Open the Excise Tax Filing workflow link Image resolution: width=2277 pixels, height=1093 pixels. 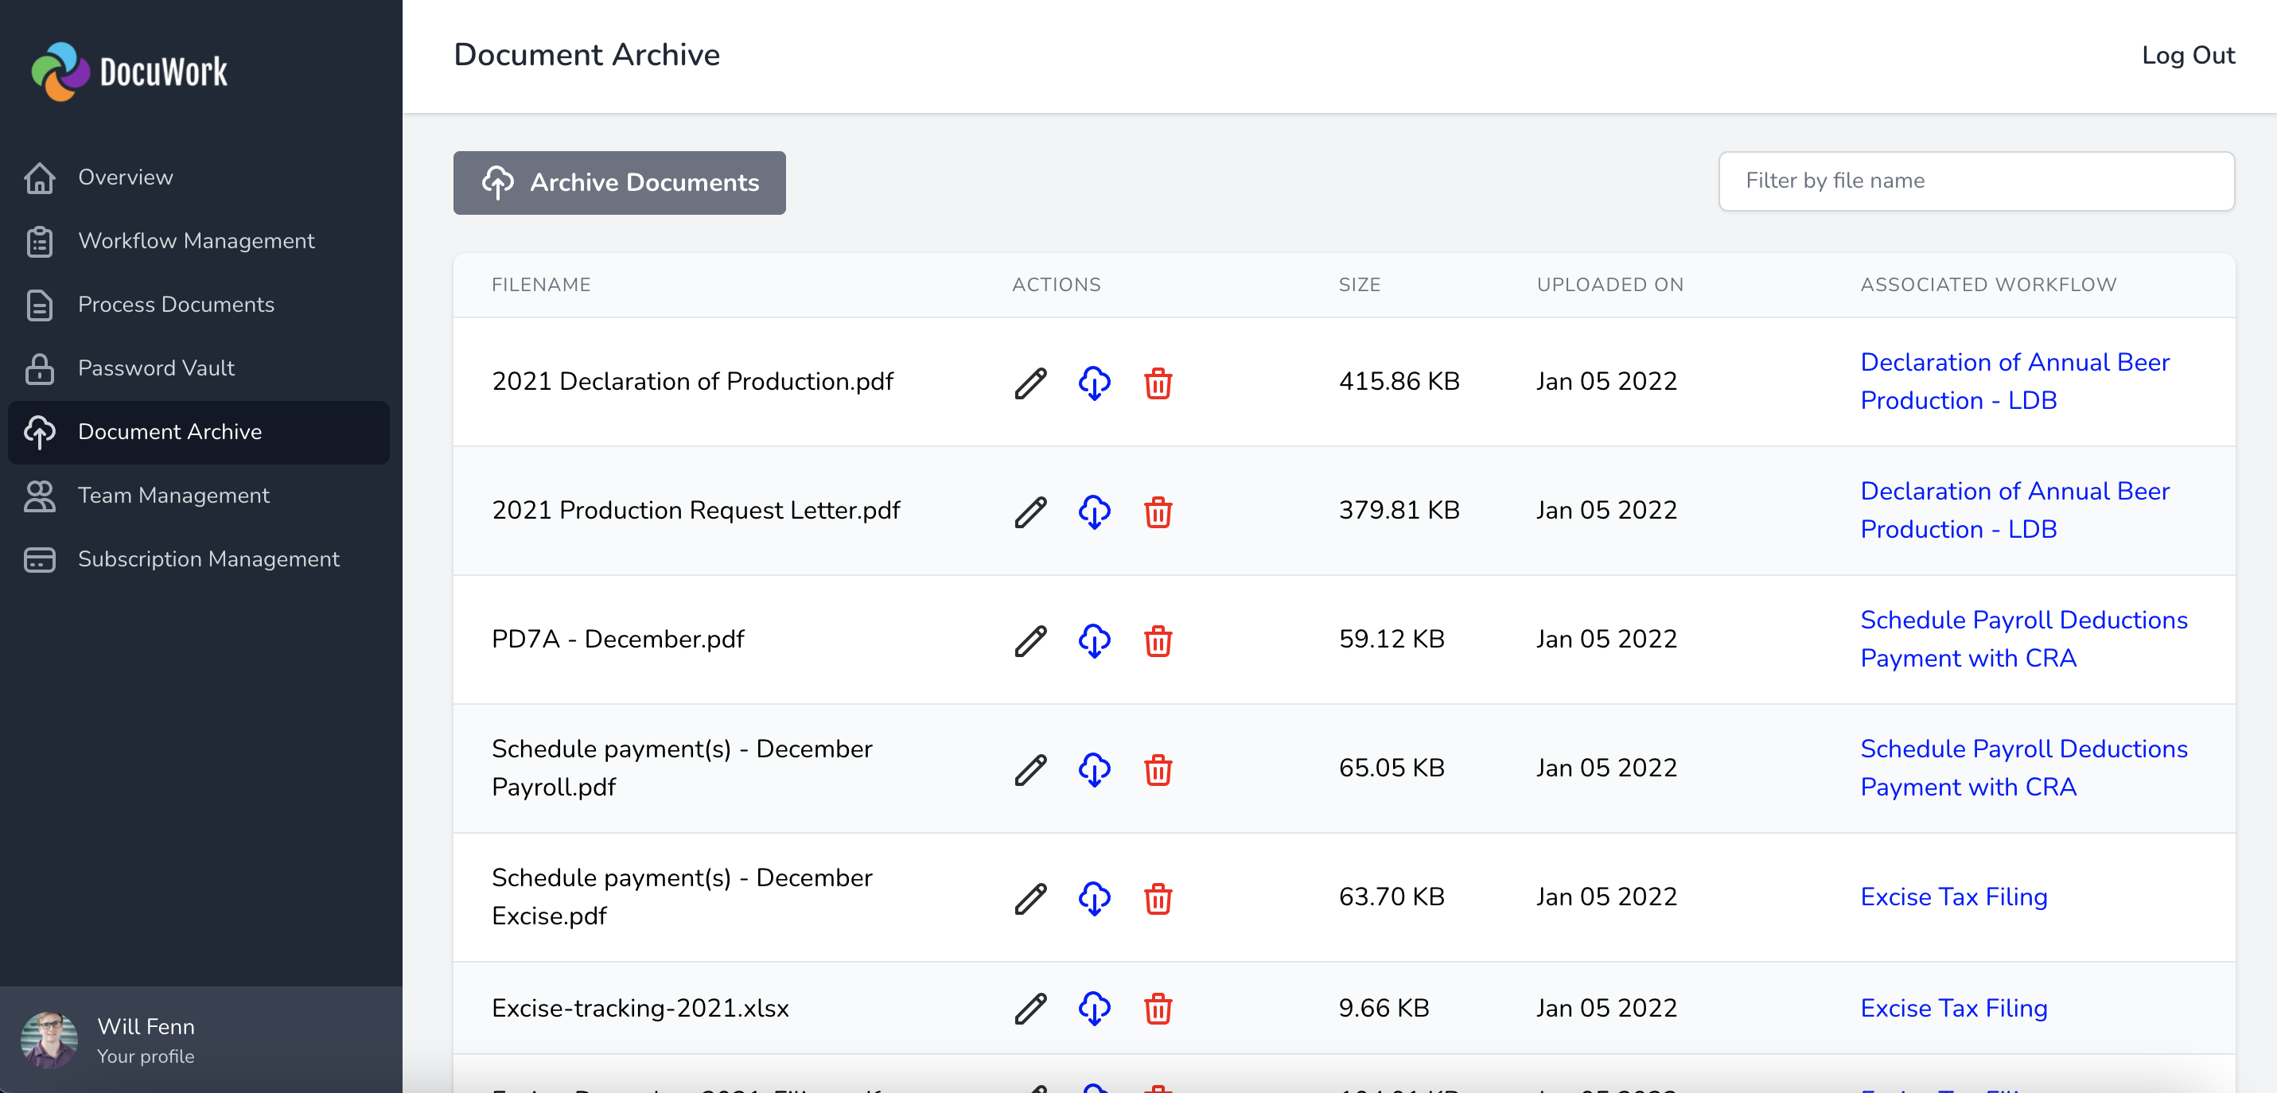(x=1953, y=897)
